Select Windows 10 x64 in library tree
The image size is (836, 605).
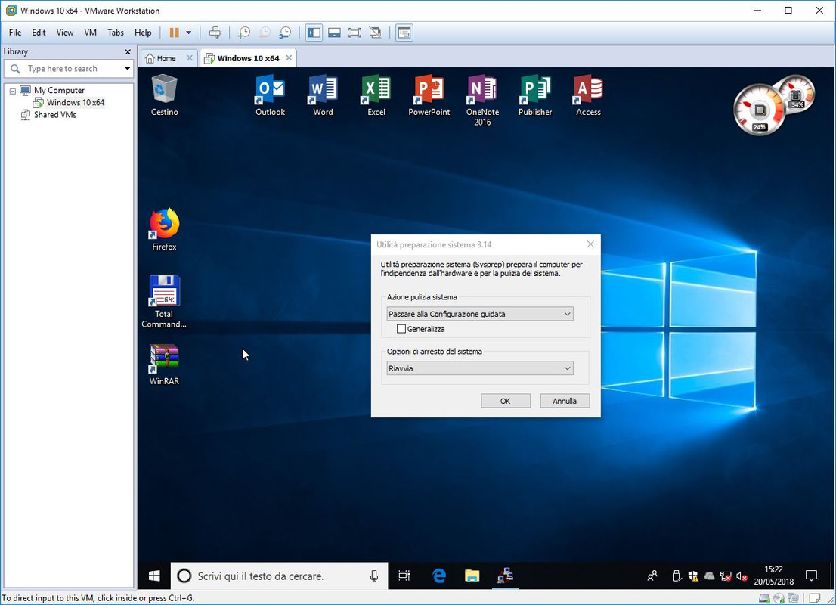(x=75, y=102)
